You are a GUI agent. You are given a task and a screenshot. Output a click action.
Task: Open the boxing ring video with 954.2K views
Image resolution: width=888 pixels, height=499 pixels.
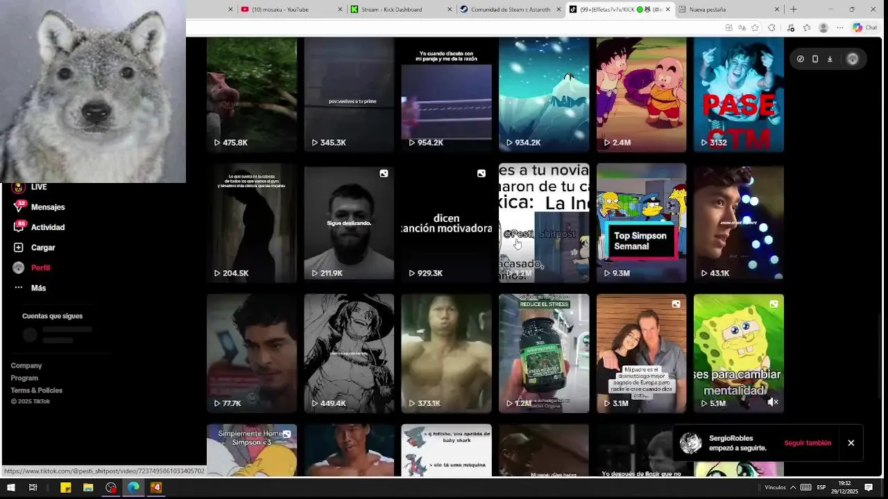(x=446, y=95)
